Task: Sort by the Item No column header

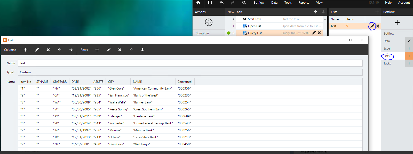Action: coord(26,82)
